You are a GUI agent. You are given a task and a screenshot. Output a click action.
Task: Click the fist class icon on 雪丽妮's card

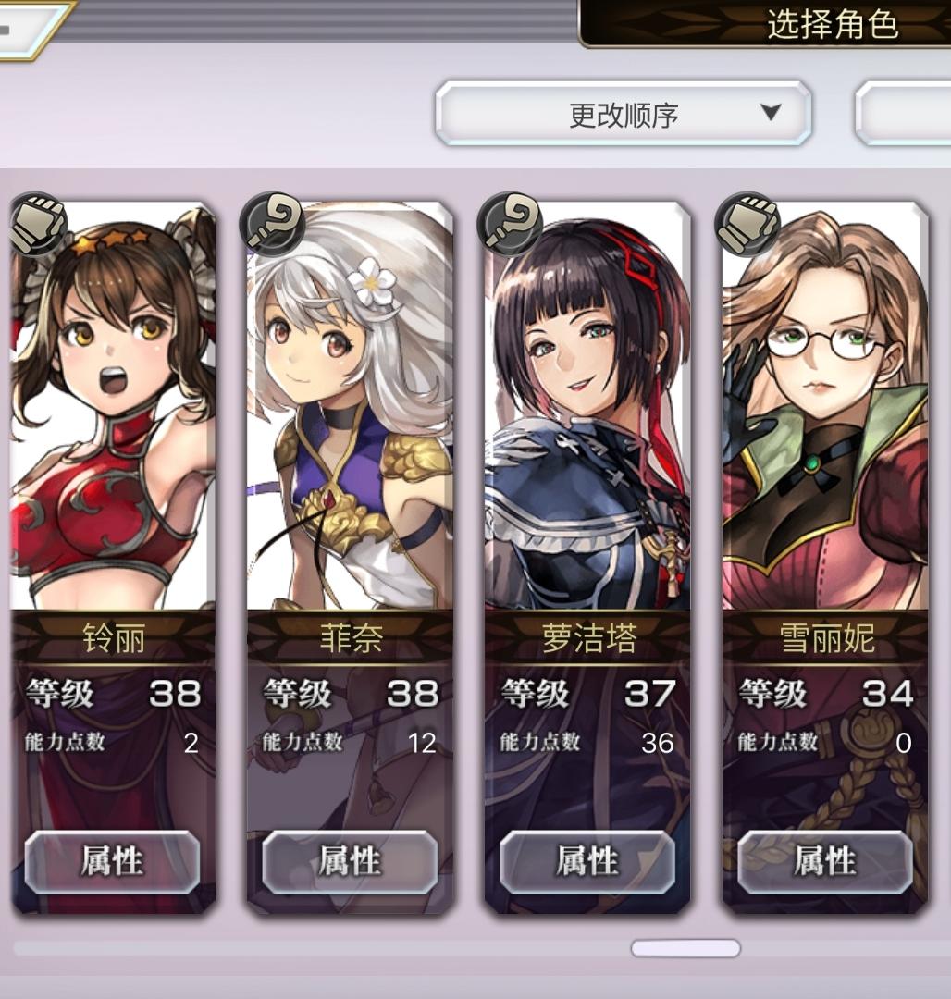click(747, 222)
